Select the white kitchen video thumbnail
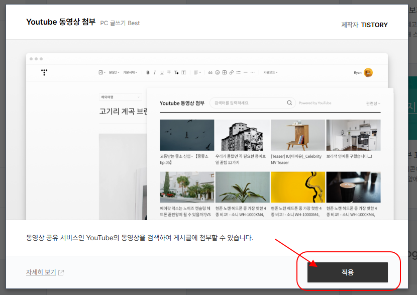 tap(353, 135)
